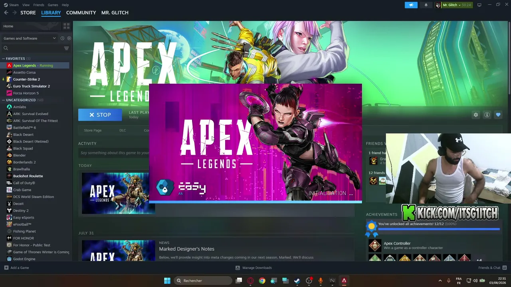
Task: Open the Friends menu
Action: [x=39, y=5]
